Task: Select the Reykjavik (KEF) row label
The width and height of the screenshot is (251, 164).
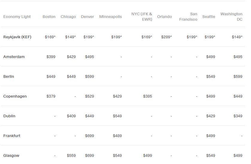Action: coord(17,37)
